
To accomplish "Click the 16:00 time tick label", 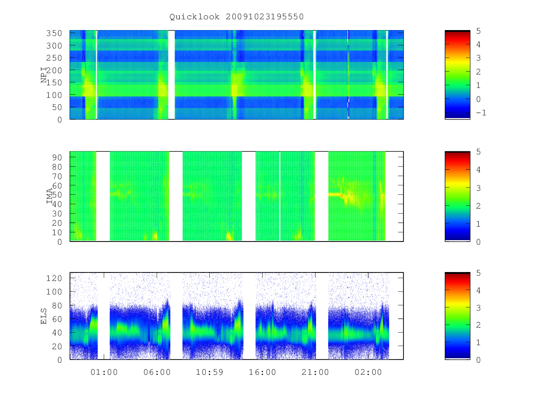I will (x=262, y=372).
